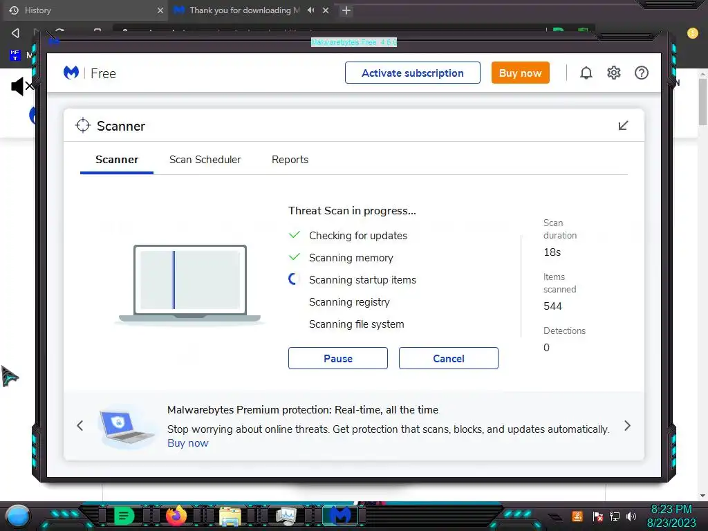This screenshot has width=708, height=531.
Task: Click the Scanning file system step
Action: pos(356,324)
